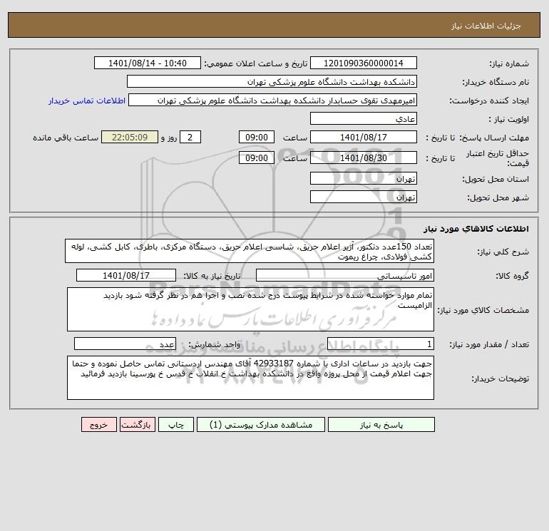This screenshot has height=531, width=549.
Task: Click the اولویت نیاز label
Action: (509, 119)
